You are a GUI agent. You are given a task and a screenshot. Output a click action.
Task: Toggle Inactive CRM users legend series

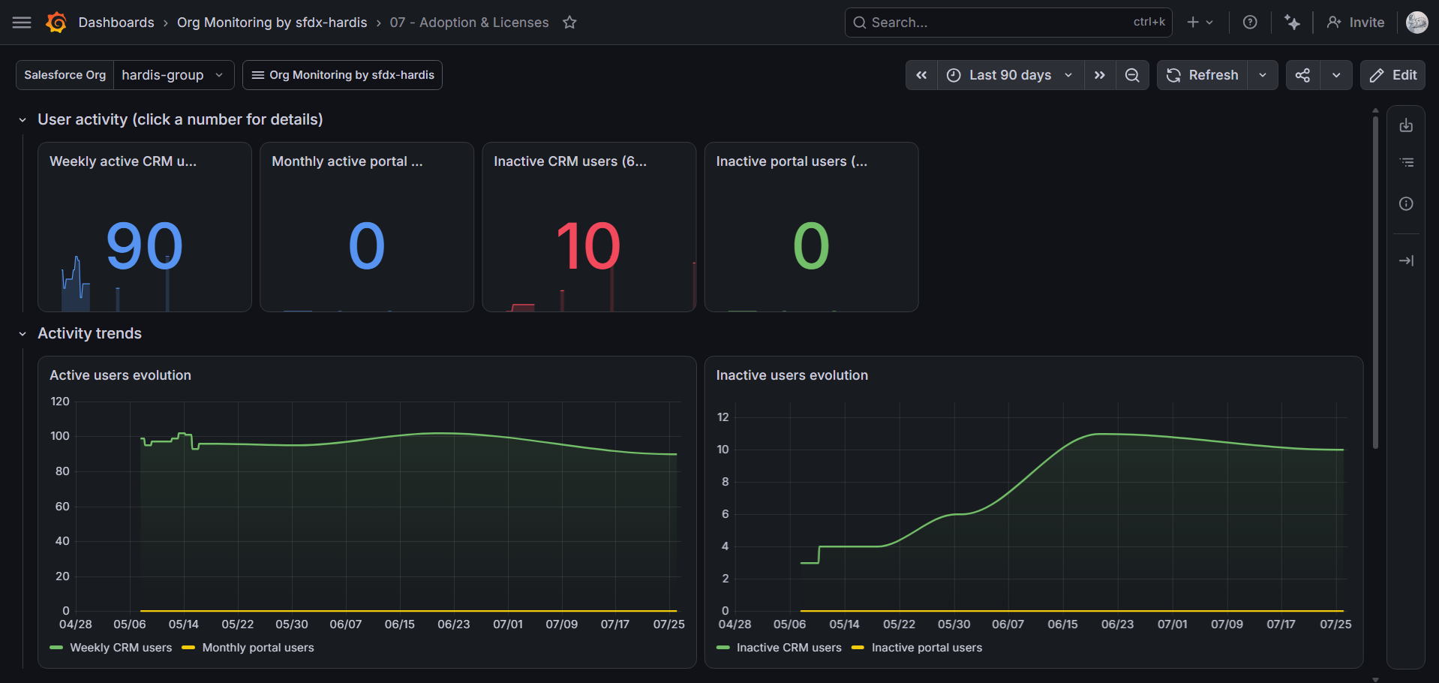click(780, 648)
